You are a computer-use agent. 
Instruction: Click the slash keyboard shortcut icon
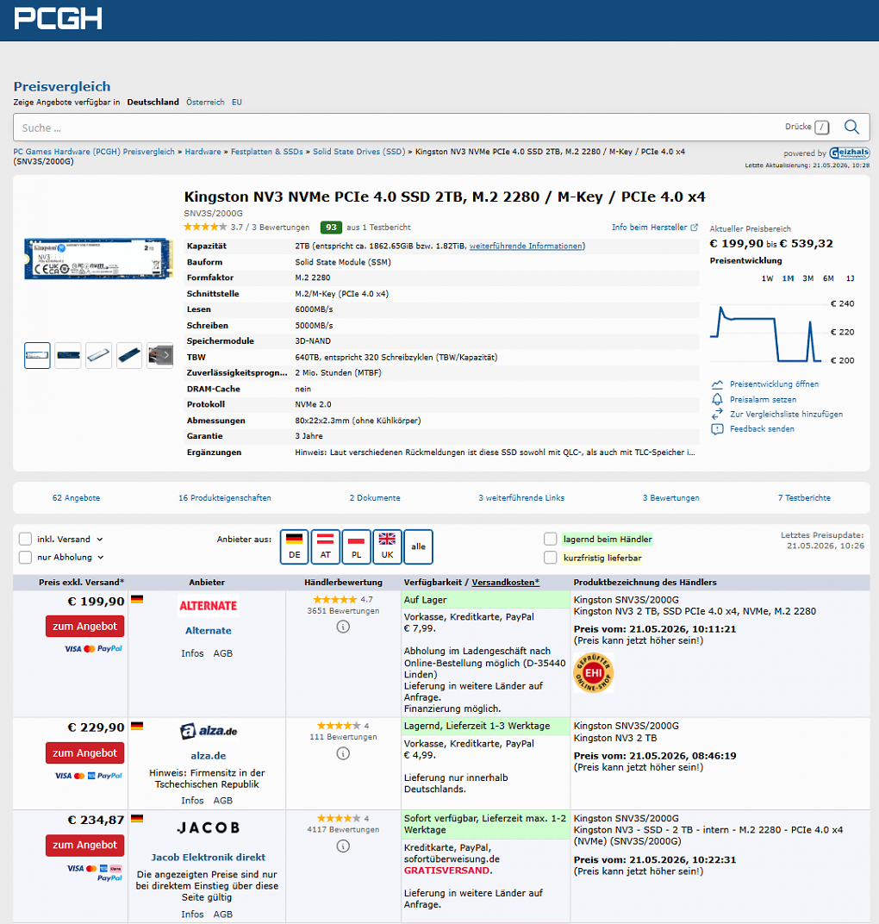(x=822, y=127)
